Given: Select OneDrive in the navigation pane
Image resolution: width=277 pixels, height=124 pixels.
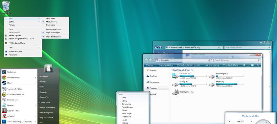Looking at the screenshot, I should [153, 76].
